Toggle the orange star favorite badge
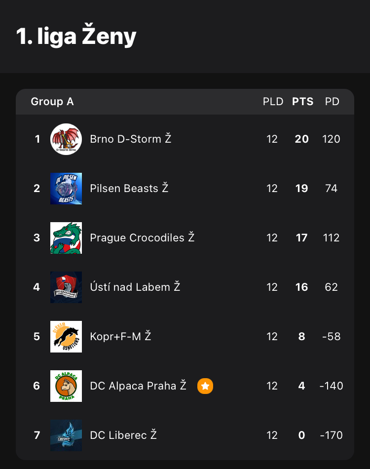Viewport: 370px width, 469px height. click(x=205, y=386)
